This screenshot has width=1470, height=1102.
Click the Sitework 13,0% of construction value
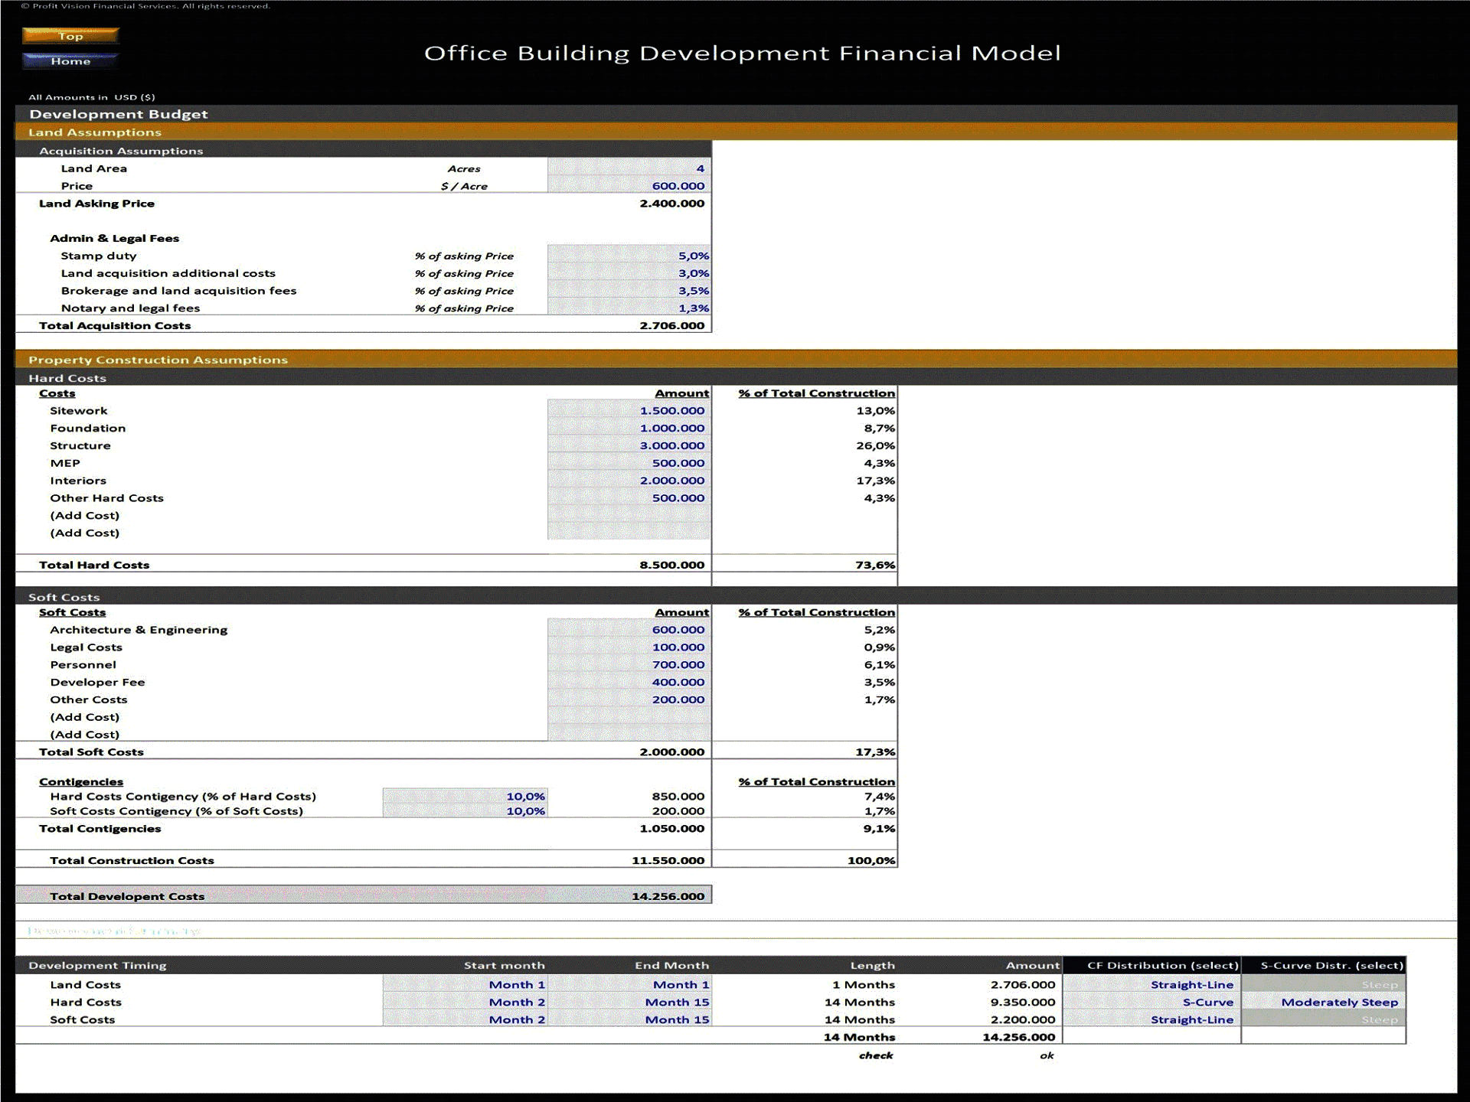(x=876, y=411)
